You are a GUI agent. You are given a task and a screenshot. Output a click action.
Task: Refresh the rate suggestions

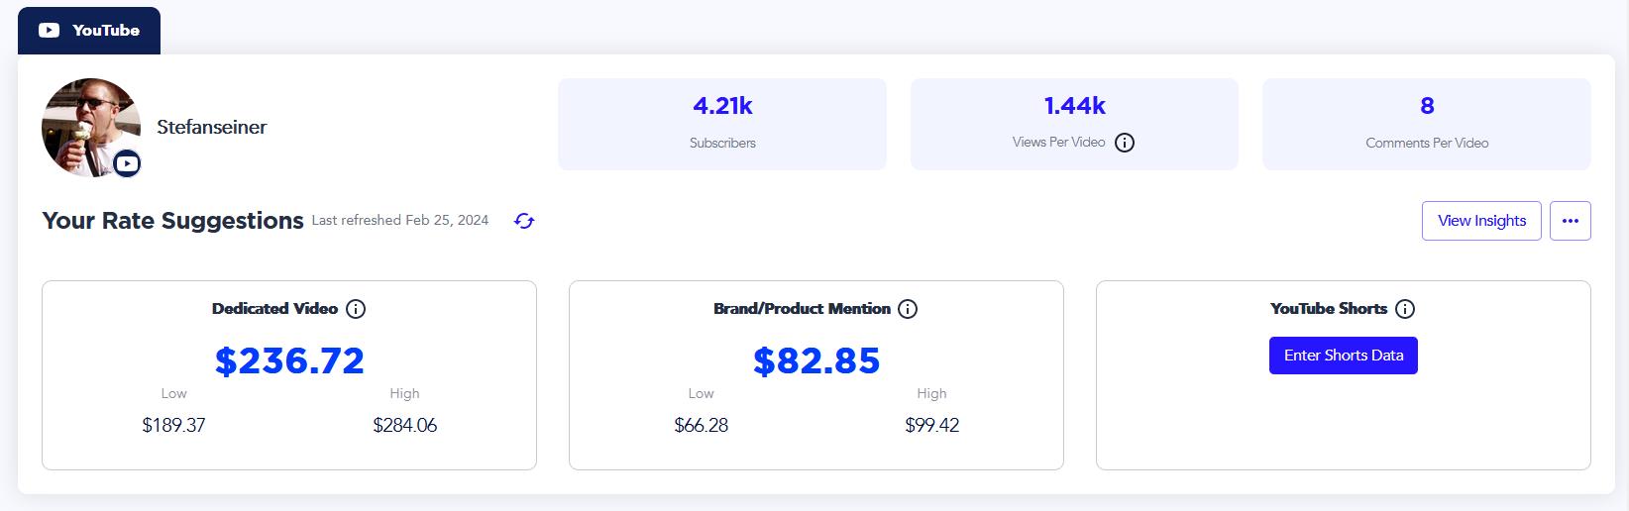[x=524, y=221]
